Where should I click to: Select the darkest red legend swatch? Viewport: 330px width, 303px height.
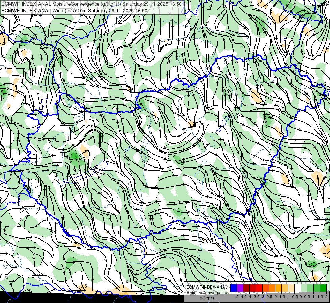(x=246, y=288)
